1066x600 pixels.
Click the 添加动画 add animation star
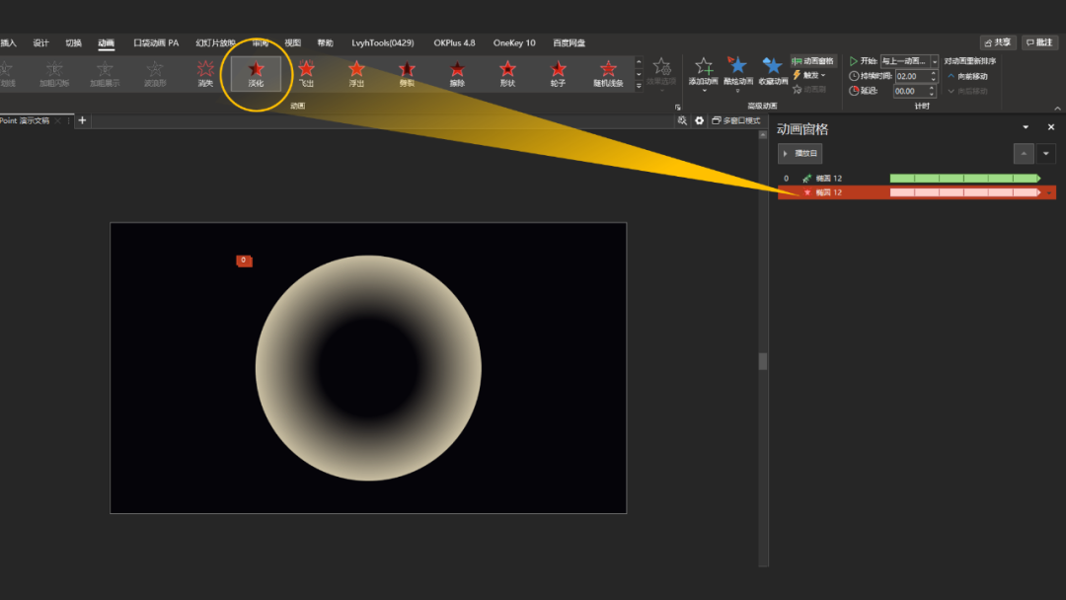pyautogui.click(x=704, y=73)
